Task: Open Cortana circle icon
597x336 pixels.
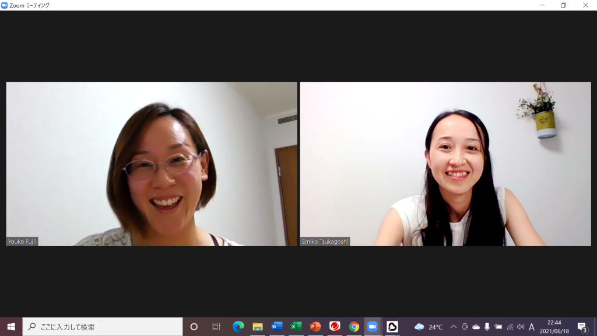Action: [x=194, y=327]
